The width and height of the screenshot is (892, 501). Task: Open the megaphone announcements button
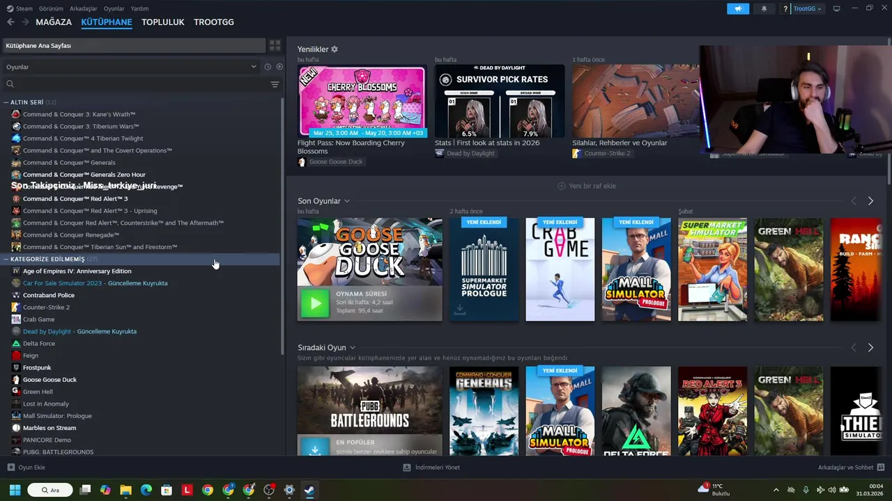pos(738,8)
